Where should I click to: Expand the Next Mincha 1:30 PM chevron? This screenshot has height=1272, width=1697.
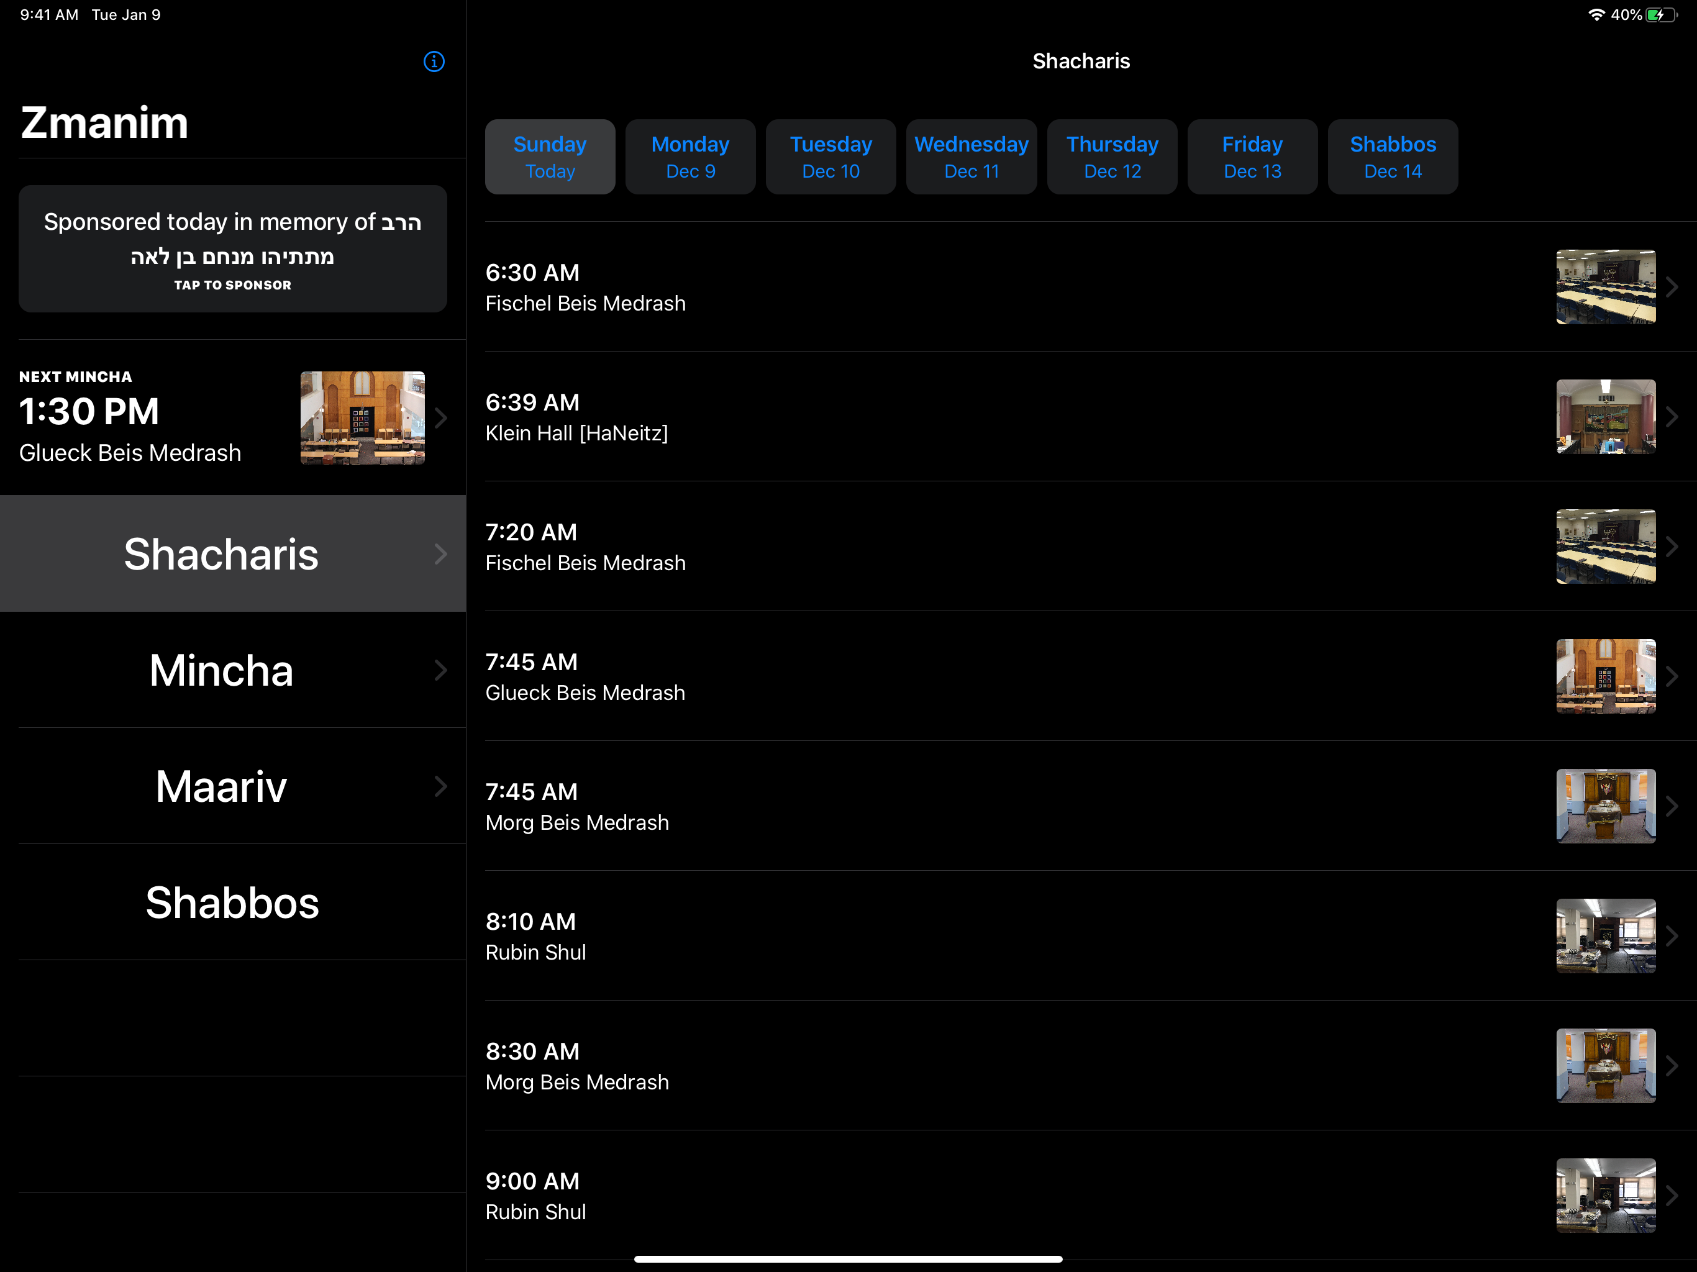(440, 418)
